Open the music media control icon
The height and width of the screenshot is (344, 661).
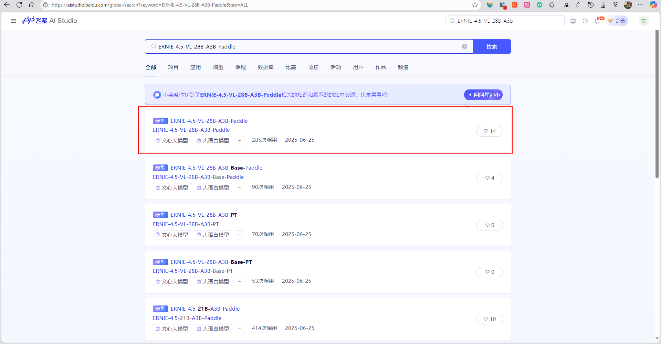coord(566,5)
